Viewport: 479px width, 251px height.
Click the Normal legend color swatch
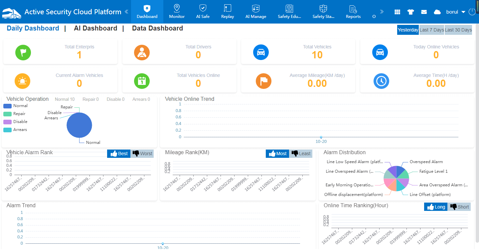[x=8, y=106]
